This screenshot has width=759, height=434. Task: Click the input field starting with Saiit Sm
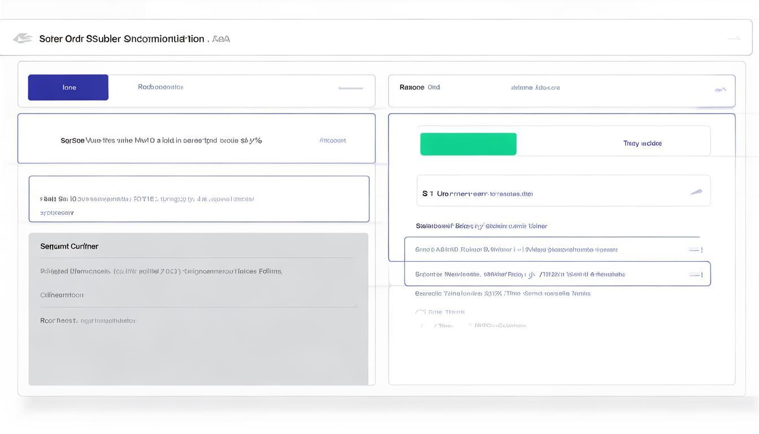pos(199,199)
